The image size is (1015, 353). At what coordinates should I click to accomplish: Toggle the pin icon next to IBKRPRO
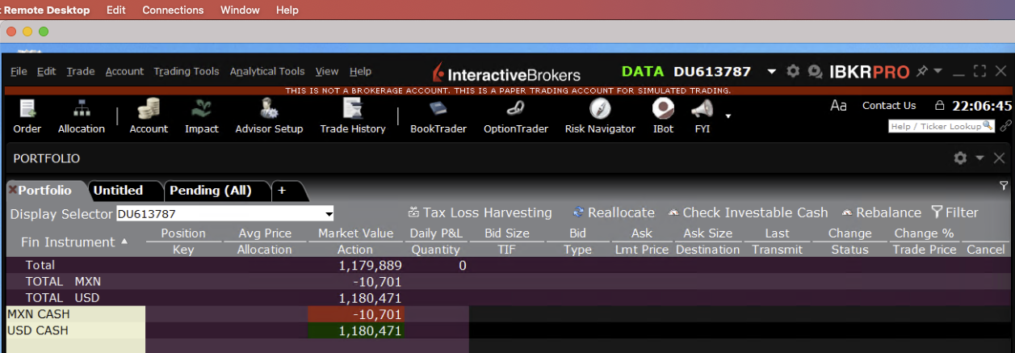pyautogui.click(x=921, y=71)
